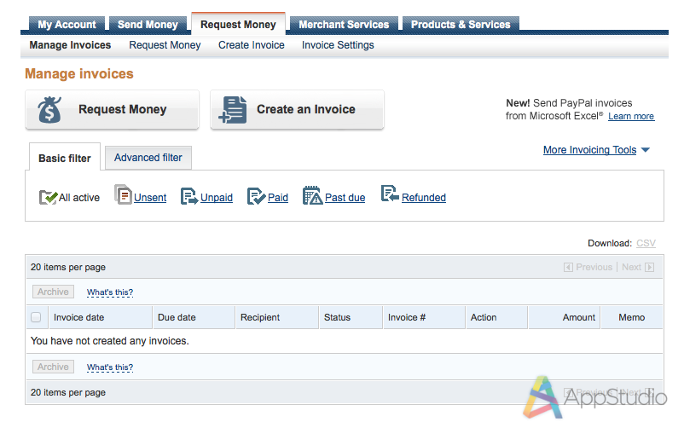Click the Refunded filter icon
The height and width of the screenshot is (428, 684).
pyautogui.click(x=389, y=195)
